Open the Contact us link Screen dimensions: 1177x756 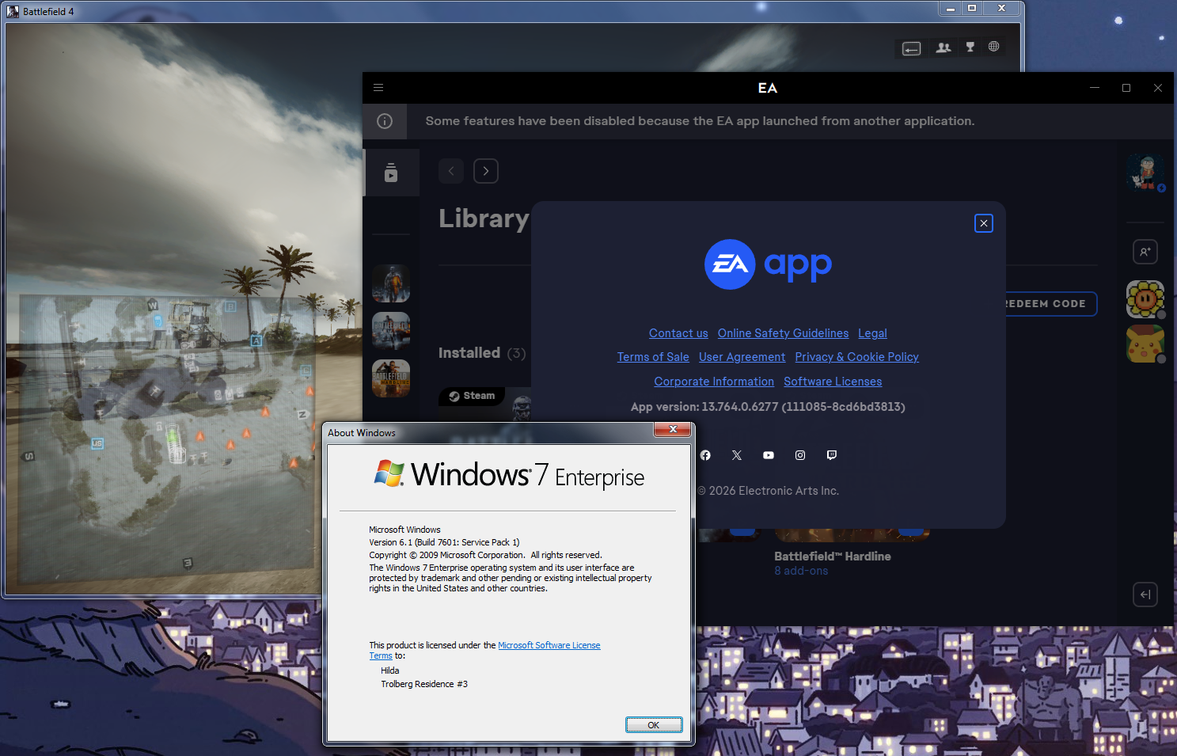pos(678,333)
